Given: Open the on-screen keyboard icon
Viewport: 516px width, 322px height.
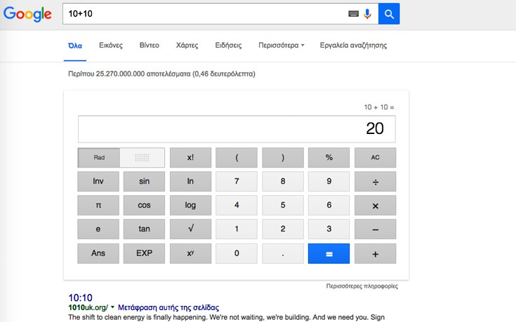Looking at the screenshot, I should coord(353,13).
